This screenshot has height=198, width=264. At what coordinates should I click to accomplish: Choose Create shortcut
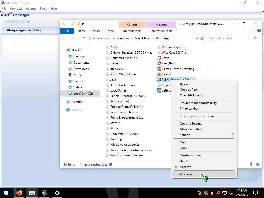click(x=204, y=155)
